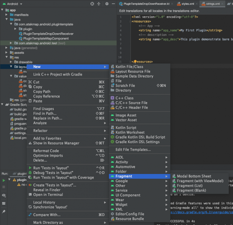The height and width of the screenshot is (225, 233).
Task: Choose Layout Resource File from the New menu
Action: pyautogui.click(x=133, y=71)
